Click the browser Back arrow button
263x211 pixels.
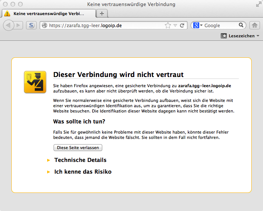(9, 25)
